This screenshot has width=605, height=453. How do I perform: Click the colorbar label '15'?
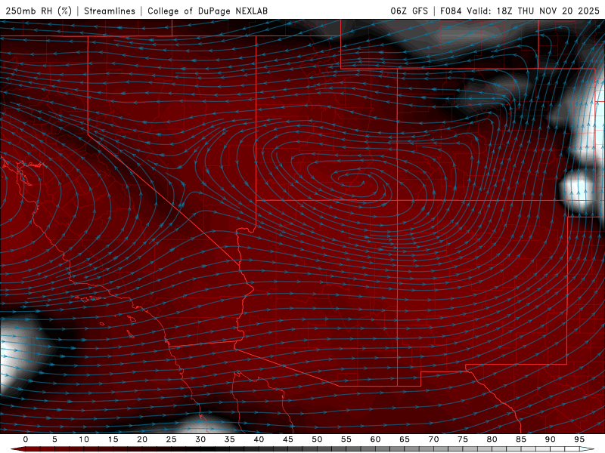(113, 439)
